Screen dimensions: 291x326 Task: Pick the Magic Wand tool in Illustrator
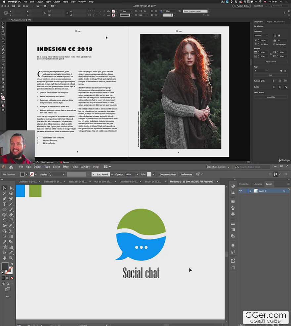[x=4, y=193]
